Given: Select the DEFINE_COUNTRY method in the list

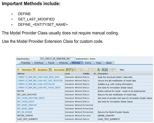Looking at the screenshot, I should [x=25, y=115].
